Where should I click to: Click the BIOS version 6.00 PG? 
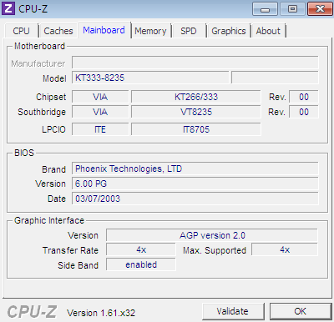pyautogui.click(x=195, y=184)
